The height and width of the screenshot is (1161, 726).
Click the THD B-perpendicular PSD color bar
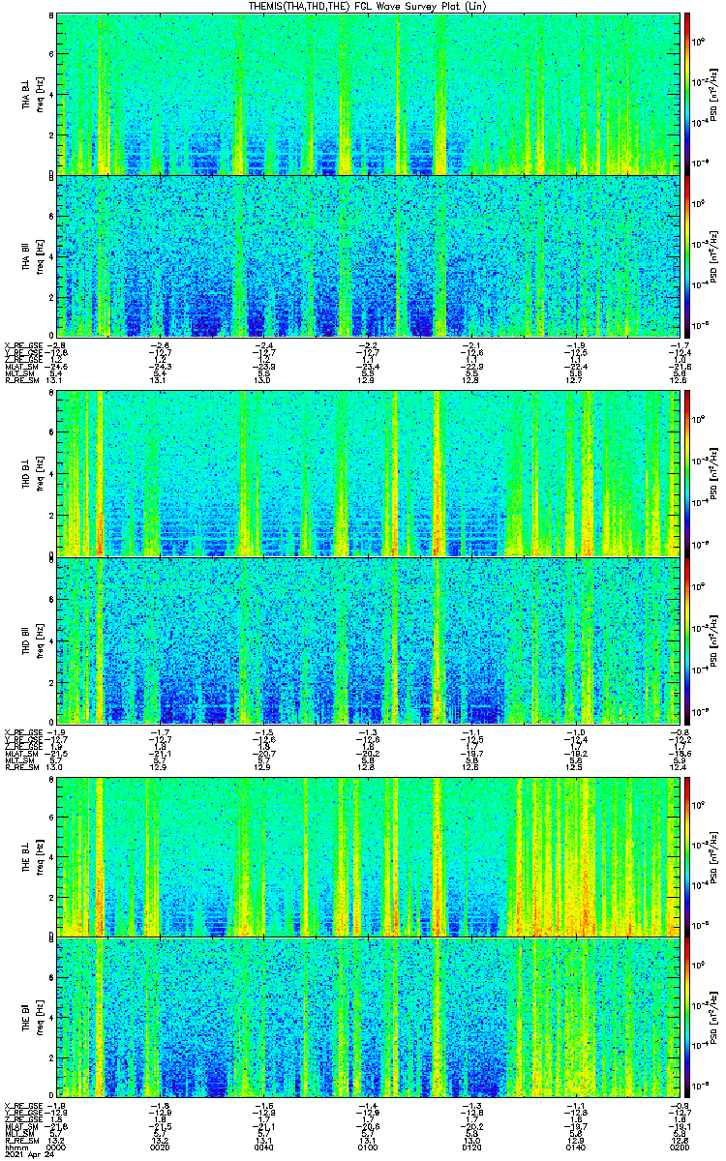point(687,473)
